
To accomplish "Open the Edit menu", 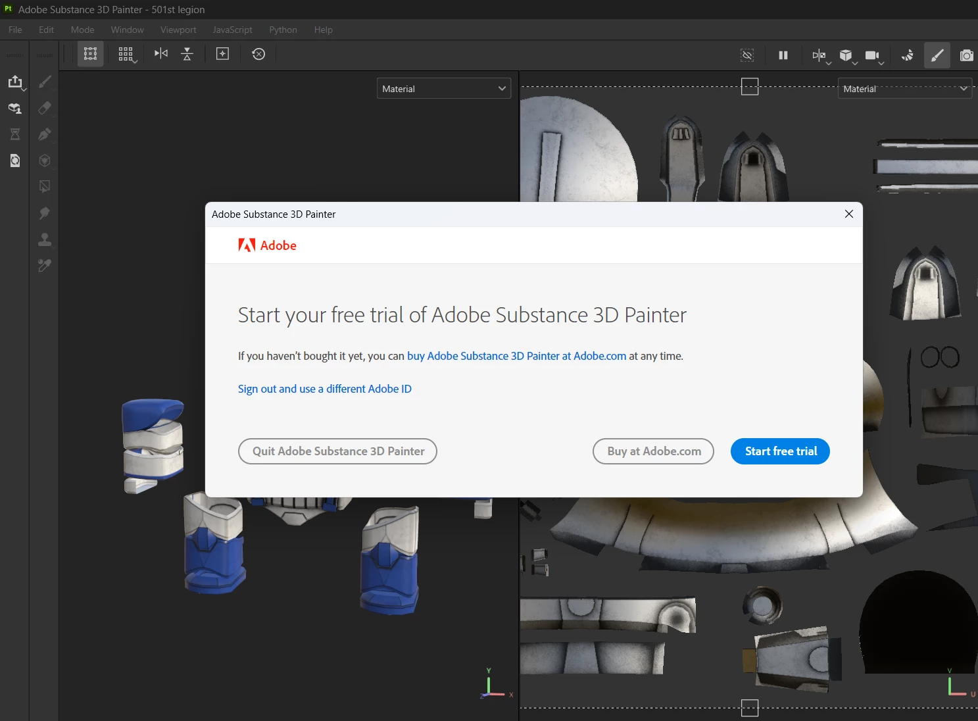I will pos(46,30).
